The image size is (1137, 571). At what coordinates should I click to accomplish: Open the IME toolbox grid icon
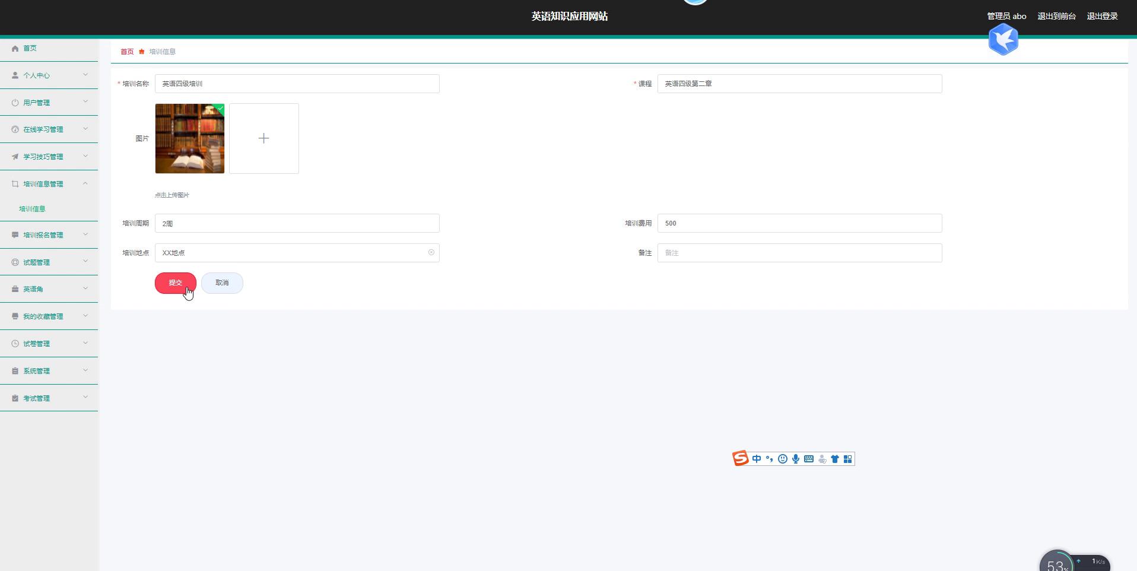click(847, 459)
